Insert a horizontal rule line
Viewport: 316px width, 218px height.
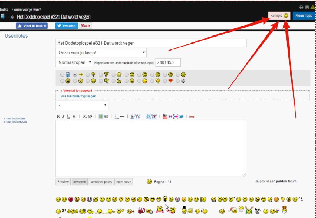[x=122, y=117]
